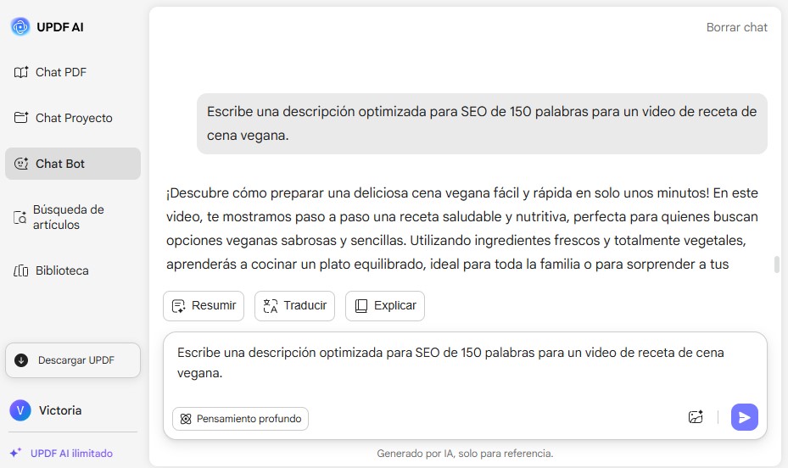Click the Descargar UPDF button
Viewport: 788px width, 468px height.
coord(73,360)
